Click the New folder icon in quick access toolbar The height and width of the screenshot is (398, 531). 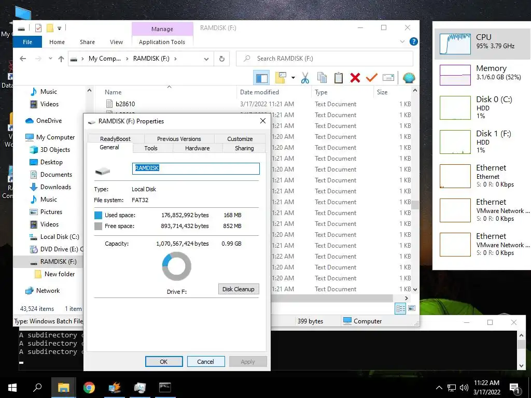click(x=50, y=28)
